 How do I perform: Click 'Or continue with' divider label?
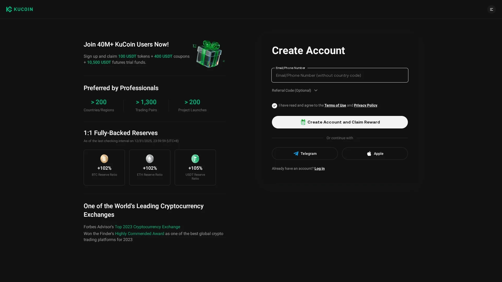pos(340,138)
